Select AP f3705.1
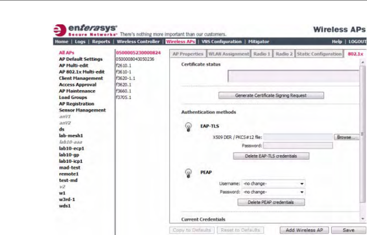 point(123,97)
